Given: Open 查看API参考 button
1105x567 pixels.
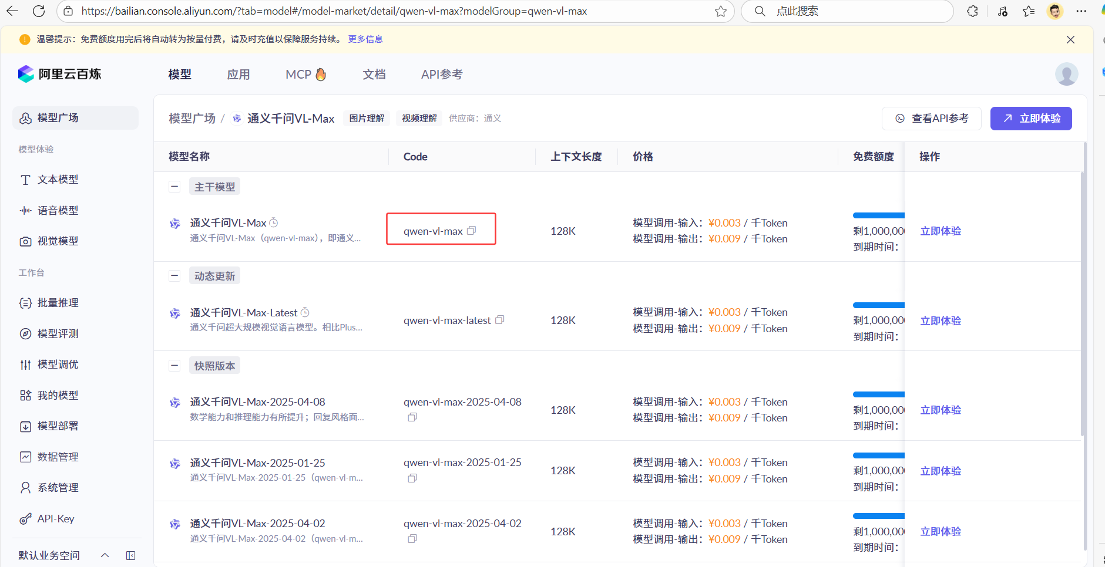Looking at the screenshot, I should pos(931,119).
